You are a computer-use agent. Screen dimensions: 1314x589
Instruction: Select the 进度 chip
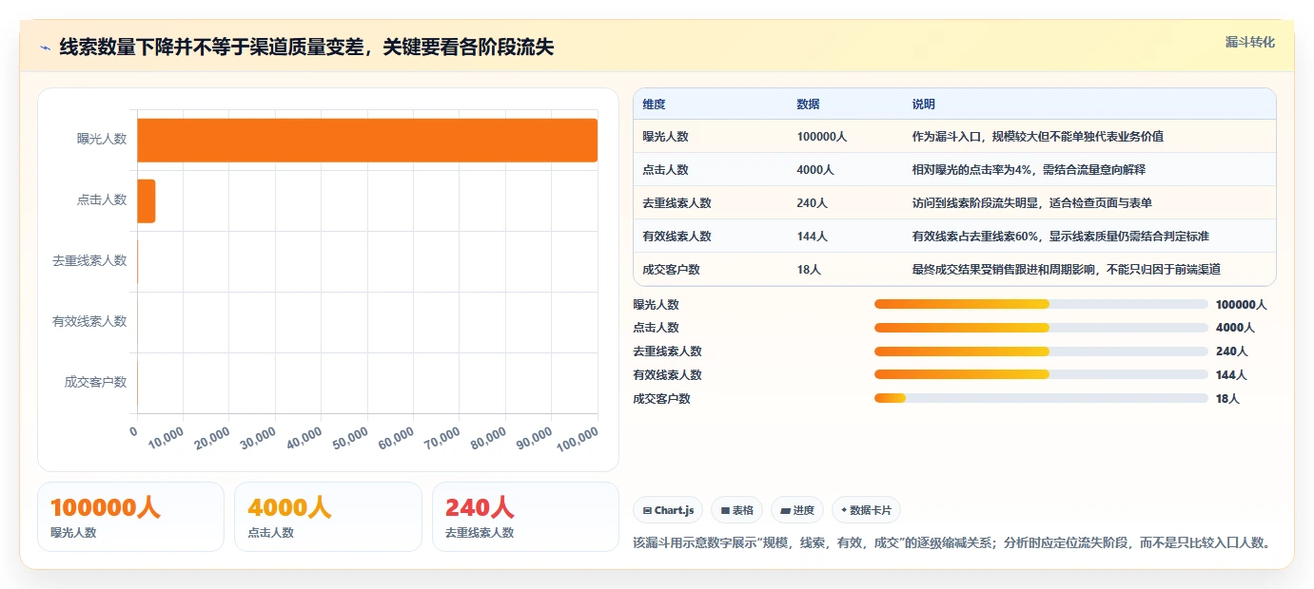click(x=797, y=510)
